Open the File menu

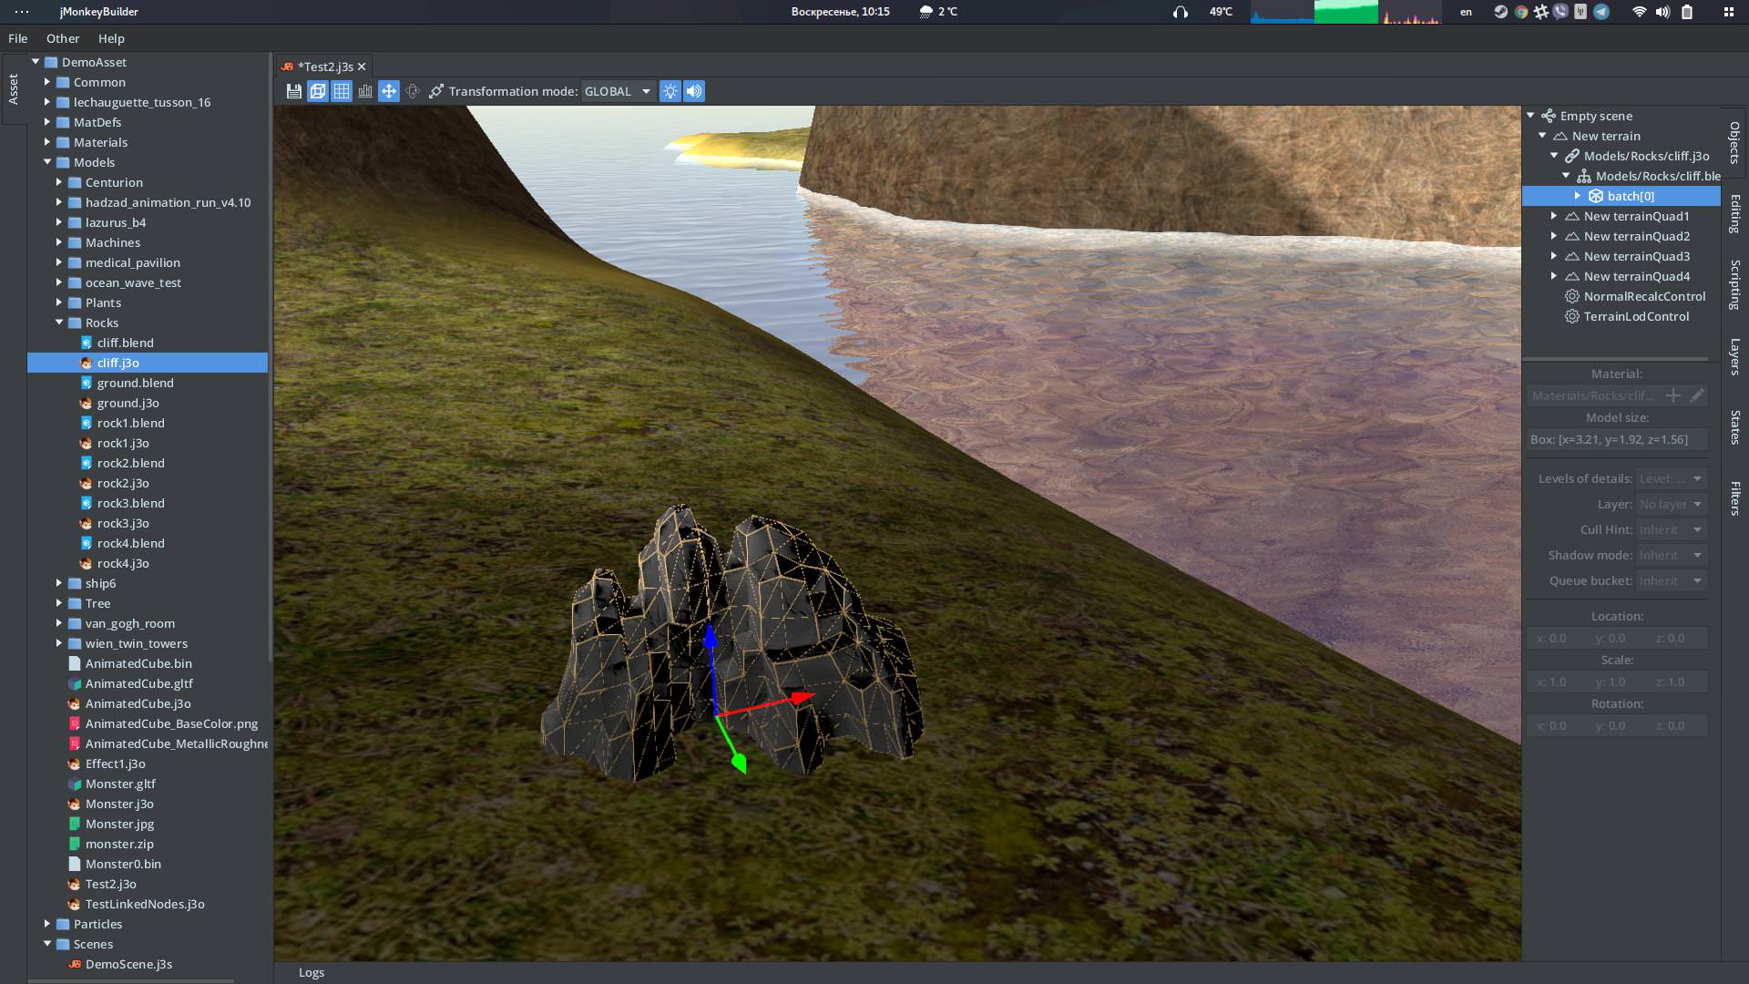(x=18, y=38)
